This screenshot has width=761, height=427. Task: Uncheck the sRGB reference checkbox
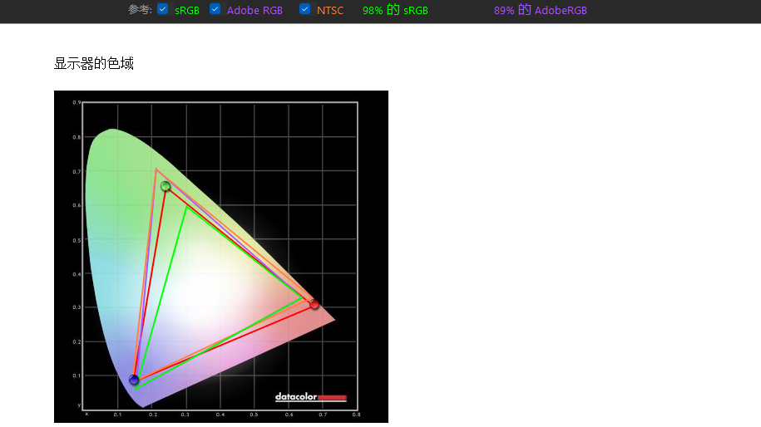(x=162, y=9)
